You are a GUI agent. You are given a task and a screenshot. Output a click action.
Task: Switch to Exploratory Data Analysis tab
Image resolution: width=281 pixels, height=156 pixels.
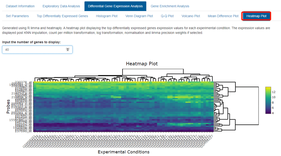tap(61, 6)
